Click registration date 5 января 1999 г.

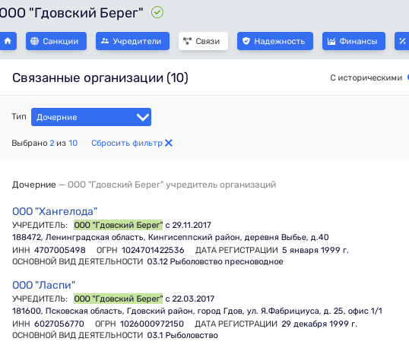(315, 250)
